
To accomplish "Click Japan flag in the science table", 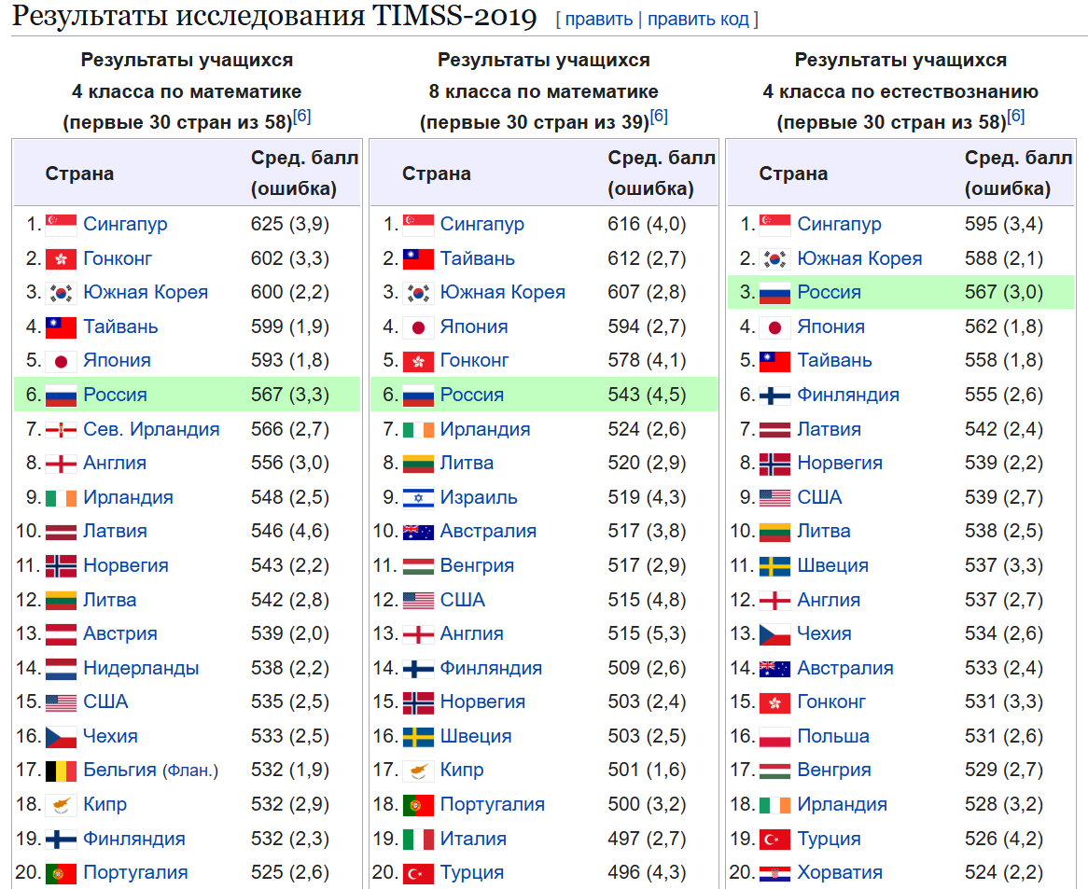I will pyautogui.click(x=775, y=326).
